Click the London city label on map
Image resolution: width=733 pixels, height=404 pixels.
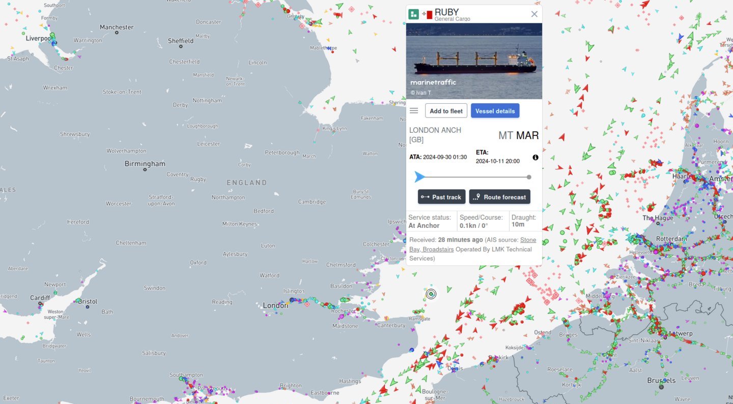275,305
